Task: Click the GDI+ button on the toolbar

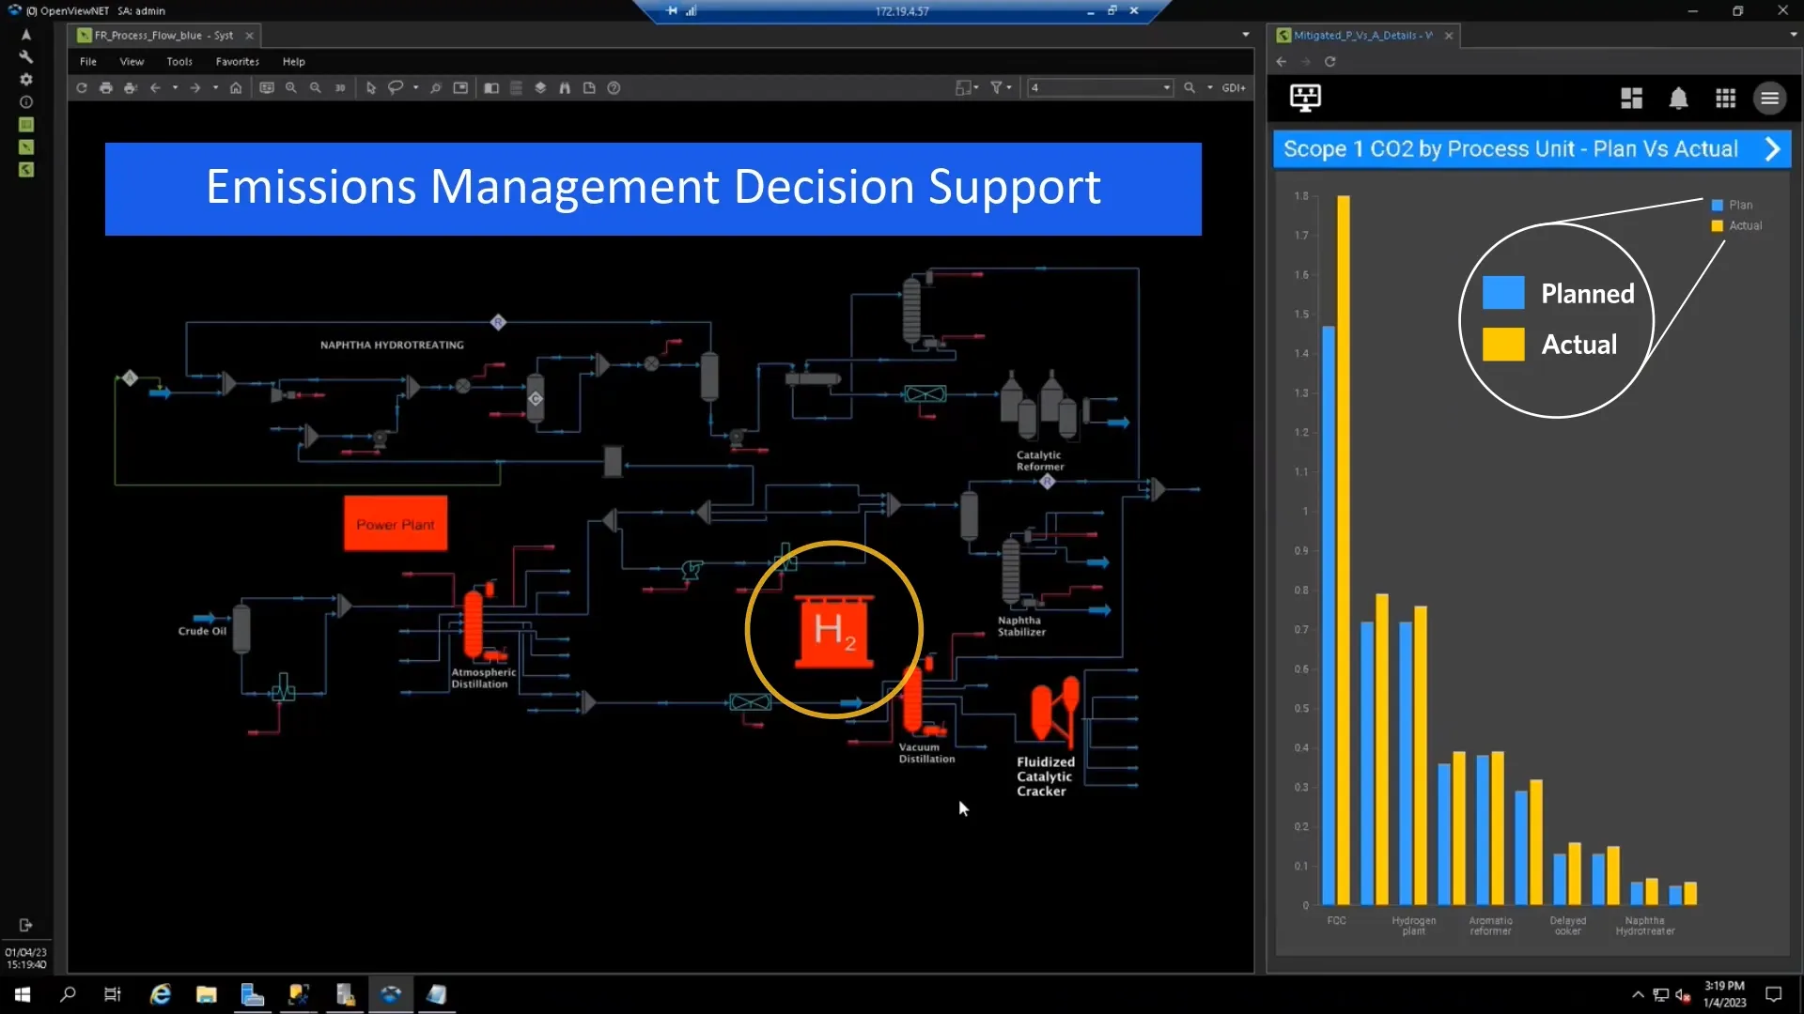Action: point(1235,87)
